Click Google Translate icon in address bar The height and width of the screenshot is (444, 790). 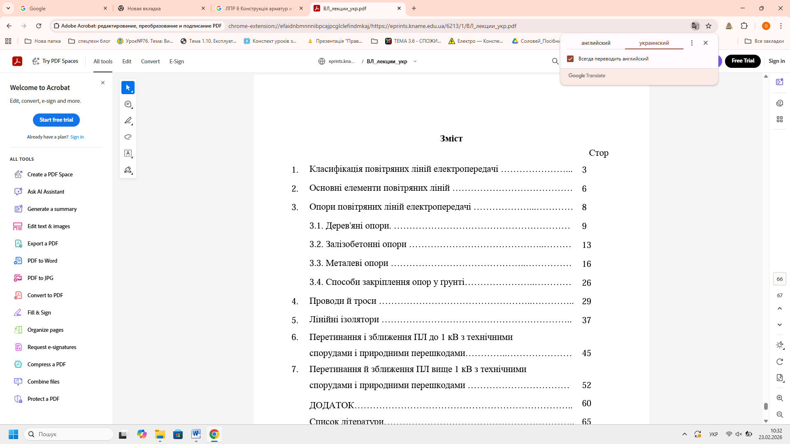pyautogui.click(x=695, y=26)
